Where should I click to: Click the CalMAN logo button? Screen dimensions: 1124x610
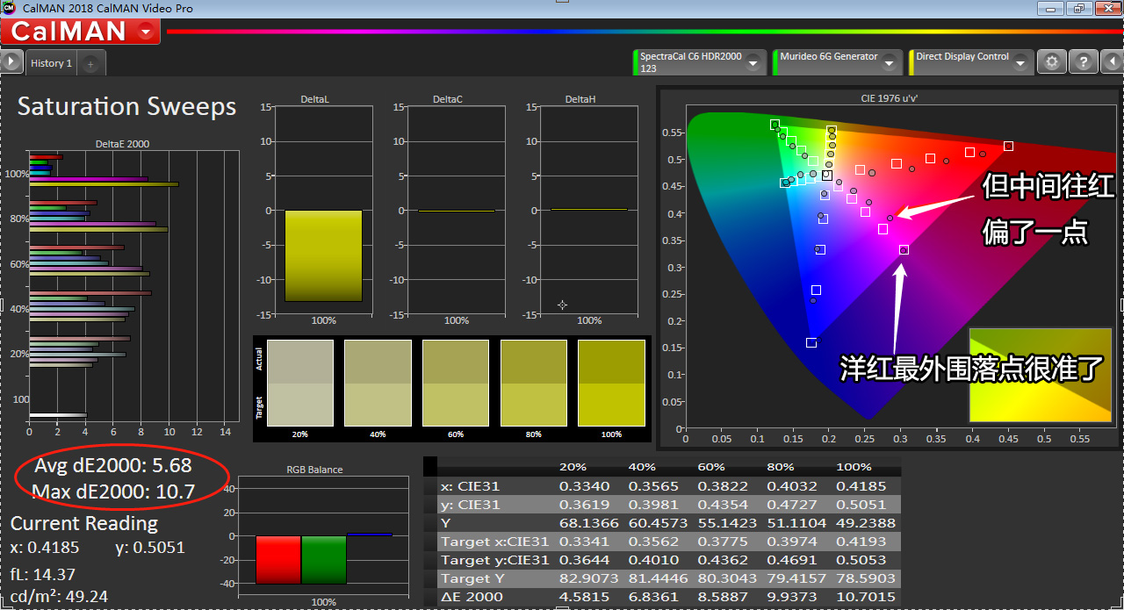point(68,32)
